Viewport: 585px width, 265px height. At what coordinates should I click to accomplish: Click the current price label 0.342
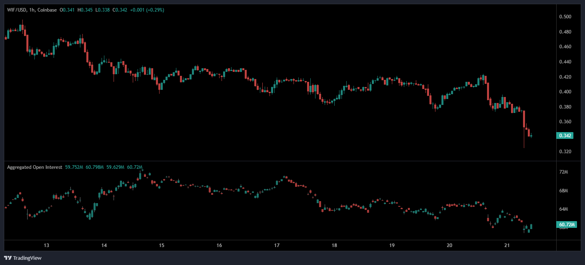click(x=565, y=136)
